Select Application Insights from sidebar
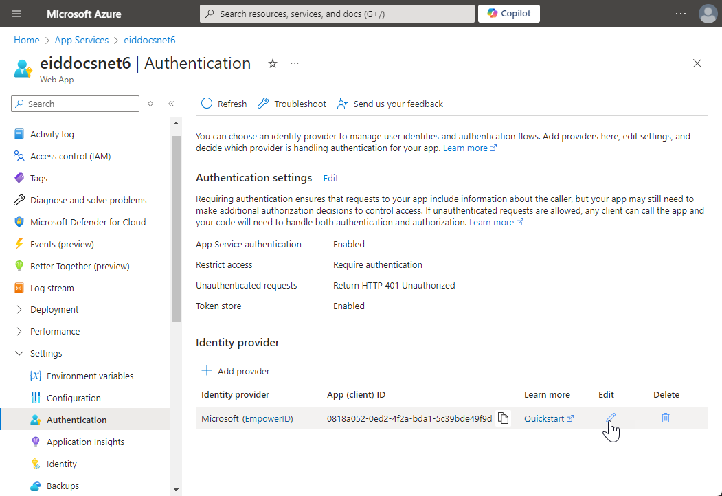The image size is (722, 496). click(x=85, y=442)
